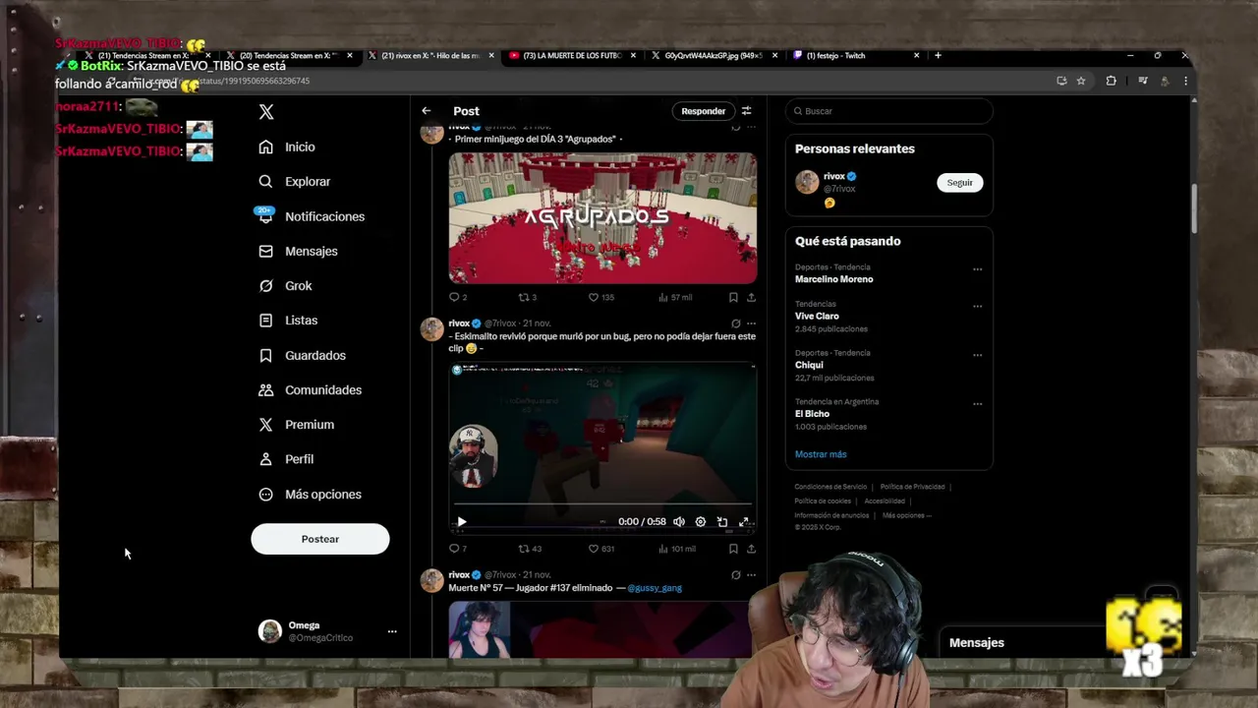Repost the Eskimalito post with 43 reposts
Image resolution: width=1258 pixels, height=708 pixels.
tap(530, 549)
